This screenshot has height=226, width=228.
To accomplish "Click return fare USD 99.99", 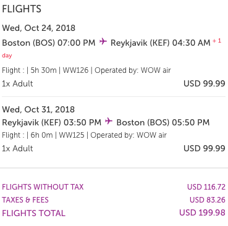I will (205, 148).
